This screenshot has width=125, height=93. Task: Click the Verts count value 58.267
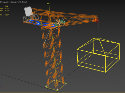(7, 11)
